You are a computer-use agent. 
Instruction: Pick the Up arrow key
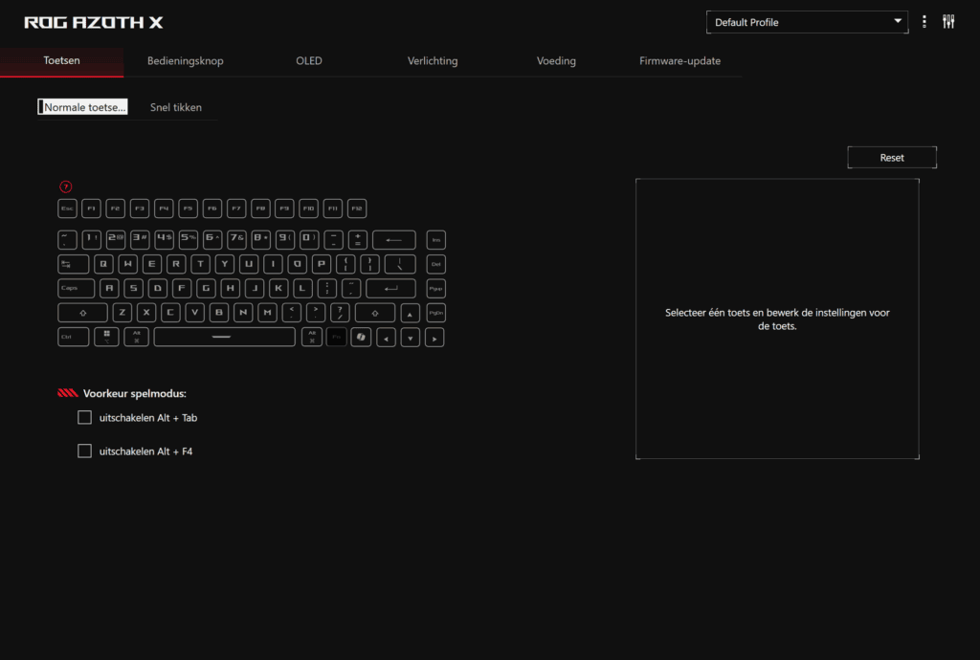pos(410,313)
